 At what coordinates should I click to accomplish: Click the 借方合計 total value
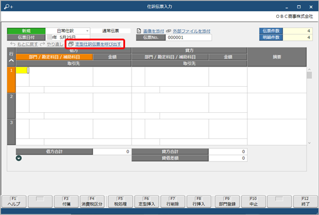(x=112, y=151)
